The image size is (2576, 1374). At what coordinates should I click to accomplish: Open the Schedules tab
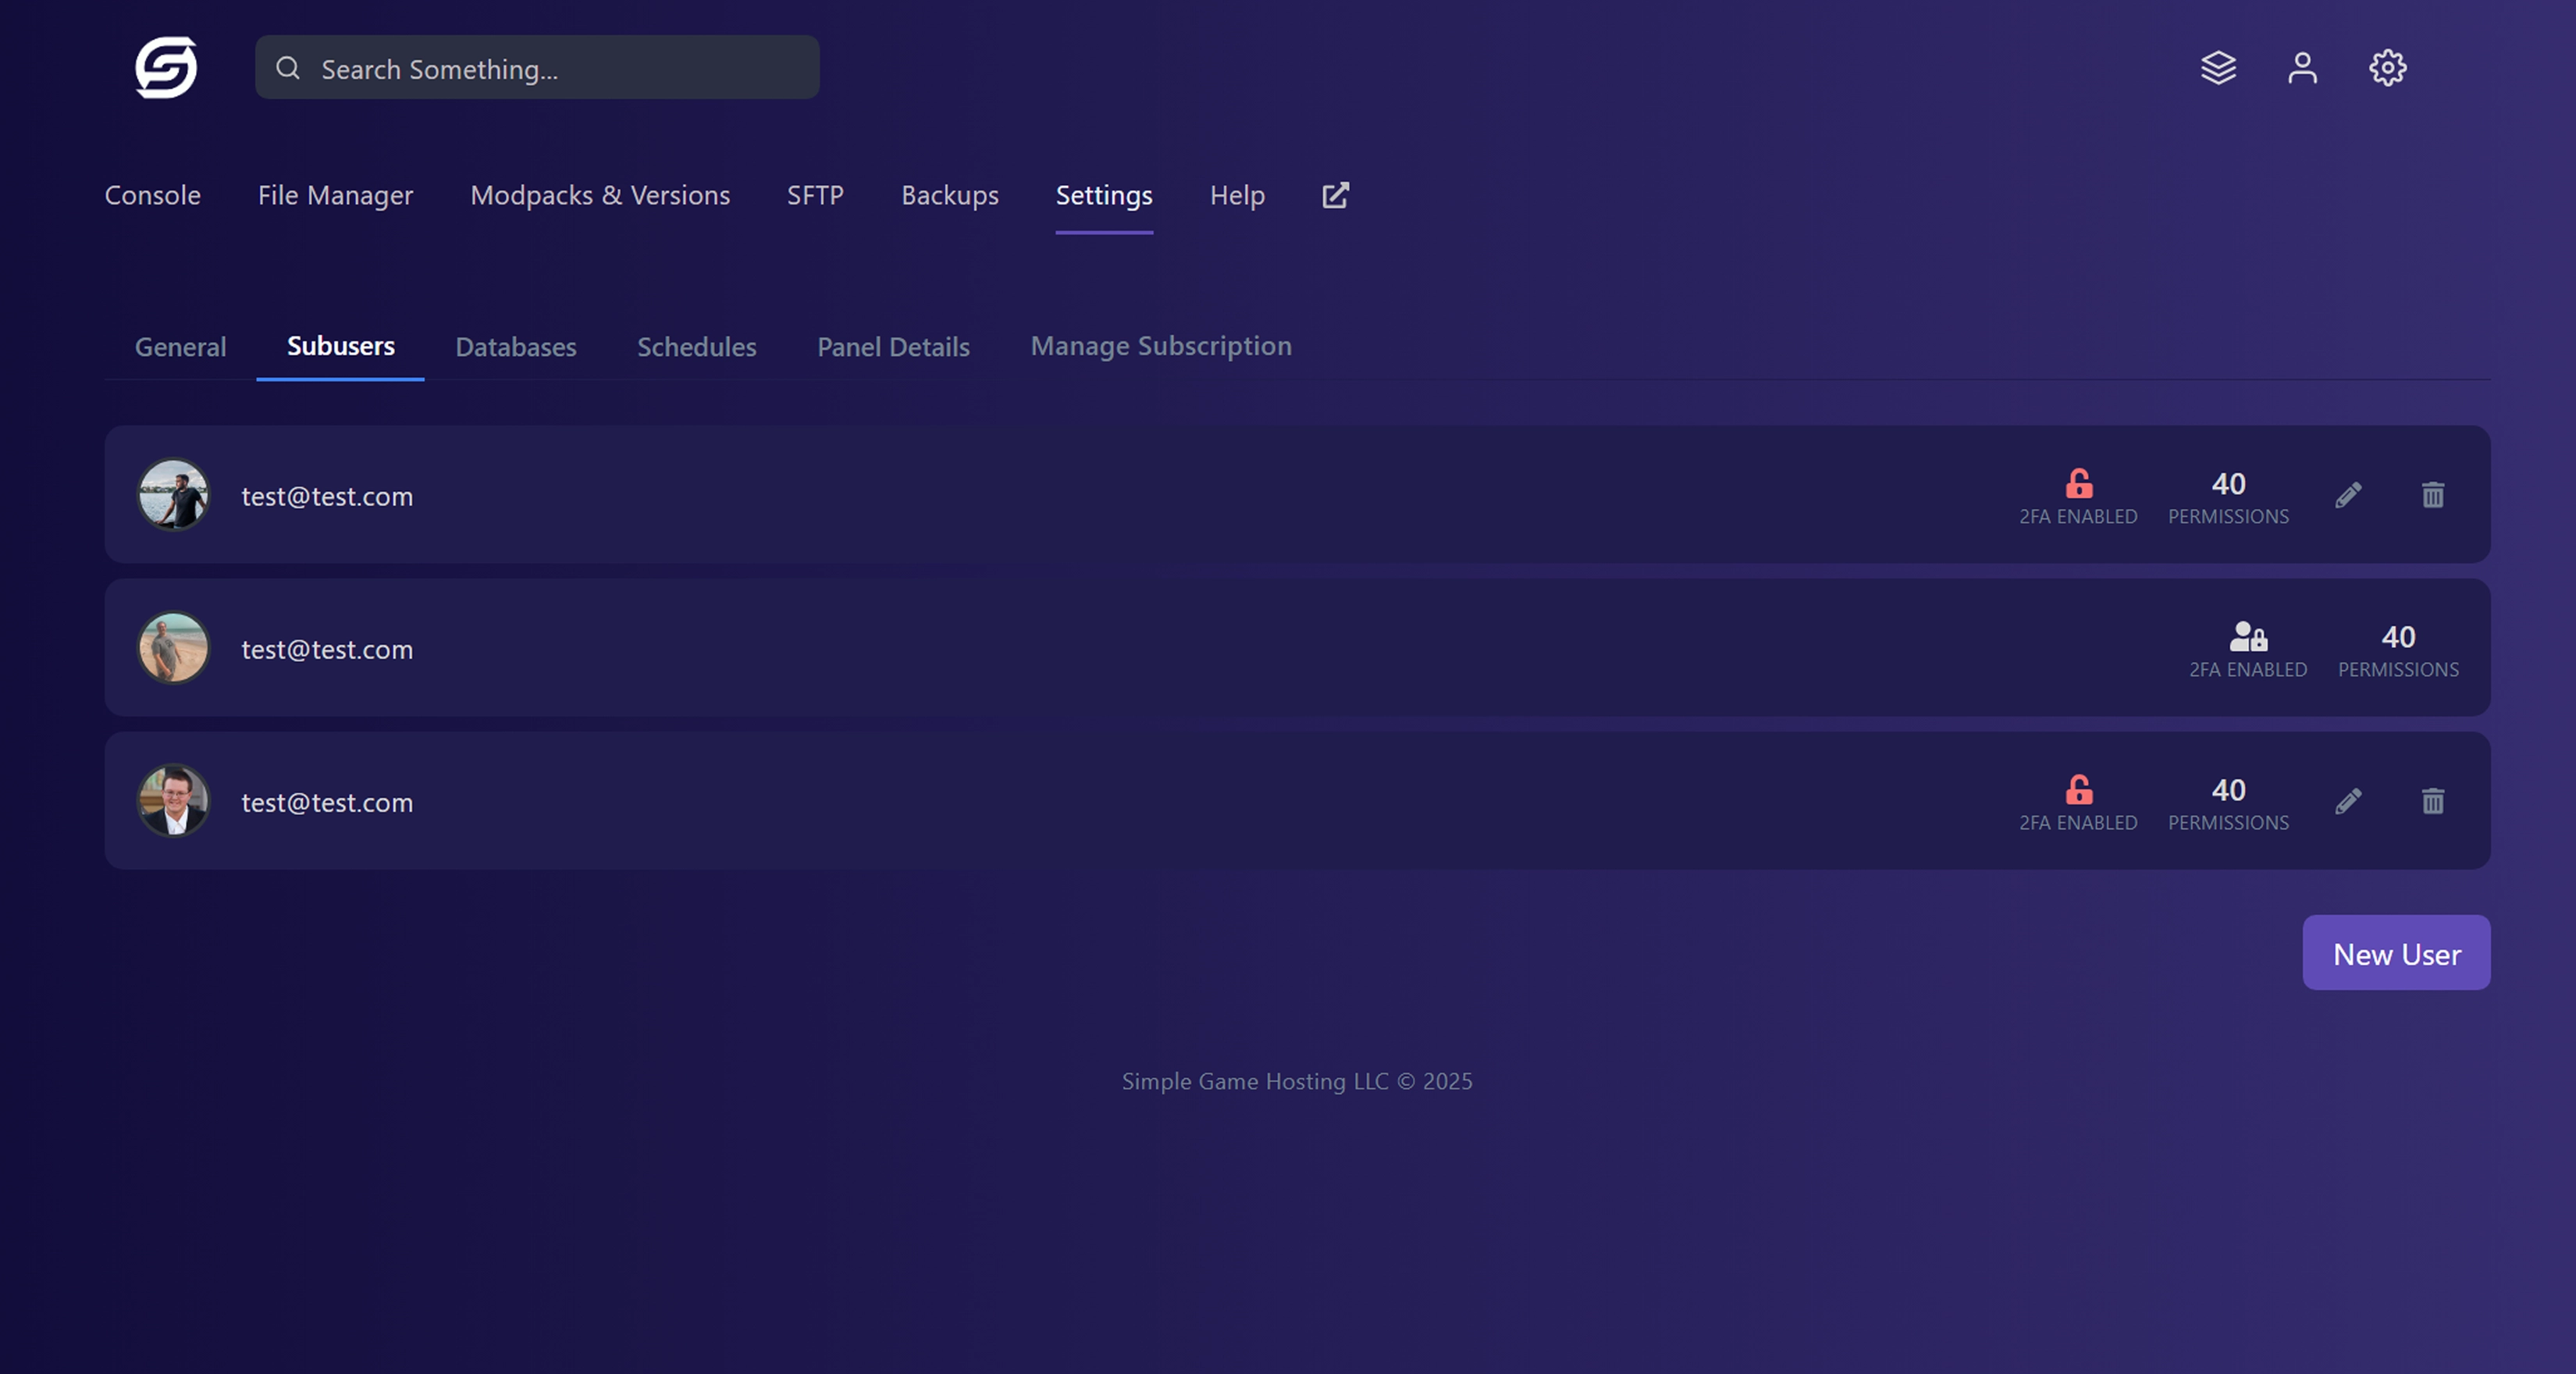tap(696, 347)
